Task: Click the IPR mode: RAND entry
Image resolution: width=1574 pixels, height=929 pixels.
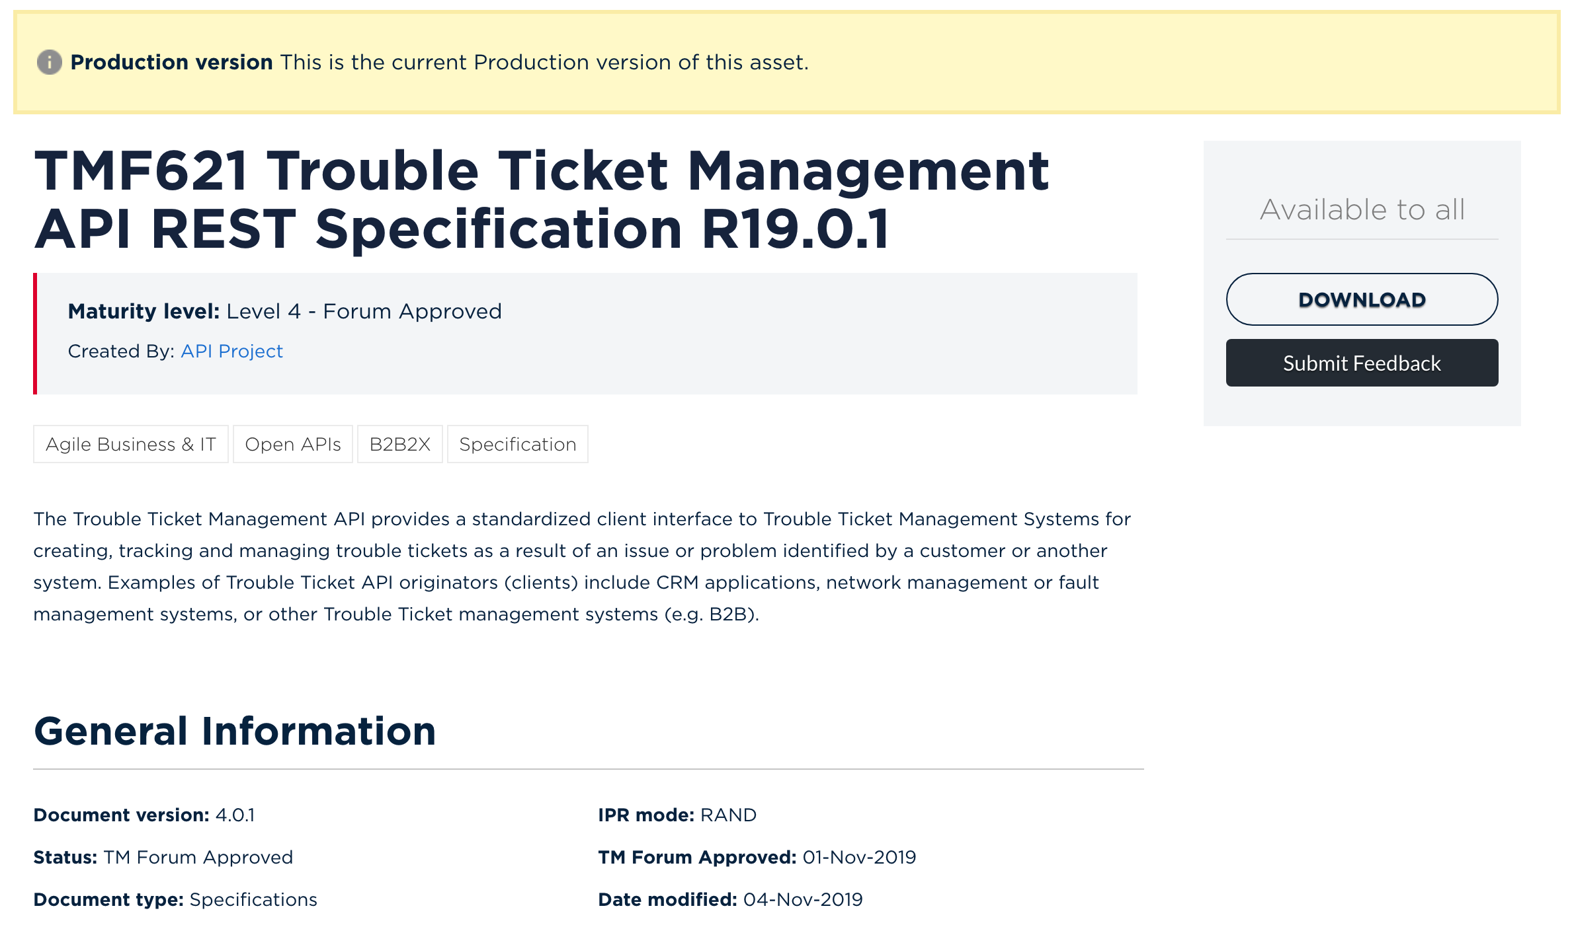Action: [677, 815]
